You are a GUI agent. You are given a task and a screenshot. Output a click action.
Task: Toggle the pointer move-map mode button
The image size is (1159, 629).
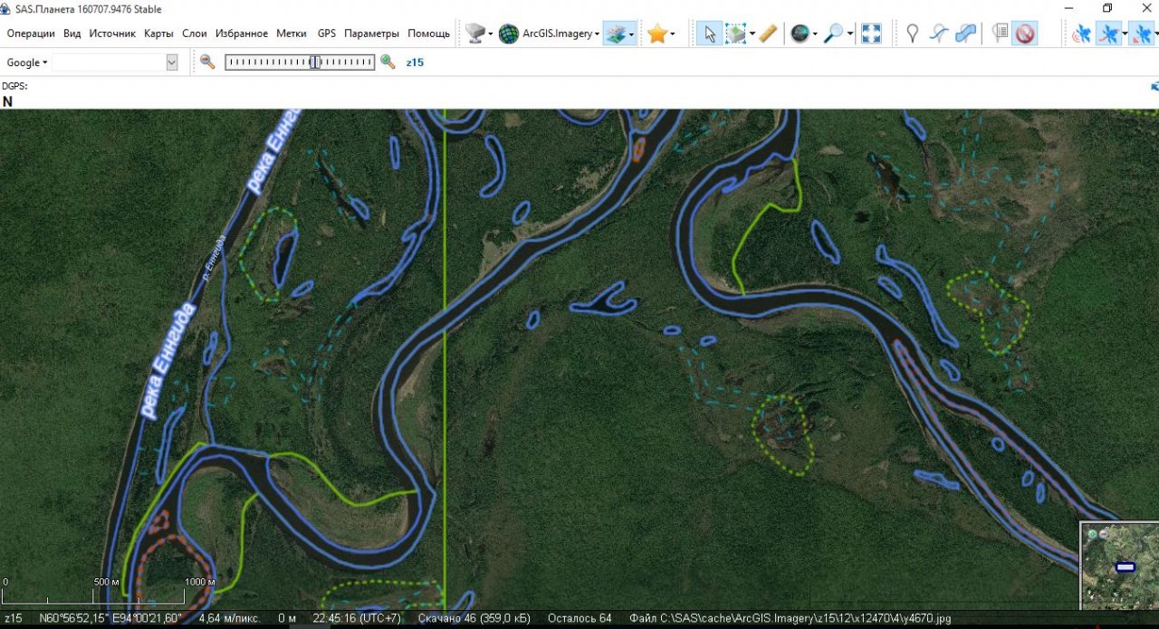[709, 33]
